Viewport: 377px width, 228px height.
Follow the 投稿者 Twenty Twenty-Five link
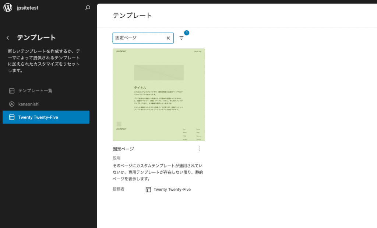[172, 189]
